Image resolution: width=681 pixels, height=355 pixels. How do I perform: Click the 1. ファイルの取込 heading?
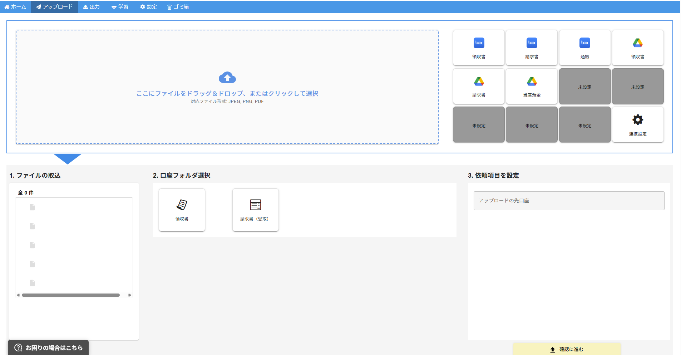point(35,175)
